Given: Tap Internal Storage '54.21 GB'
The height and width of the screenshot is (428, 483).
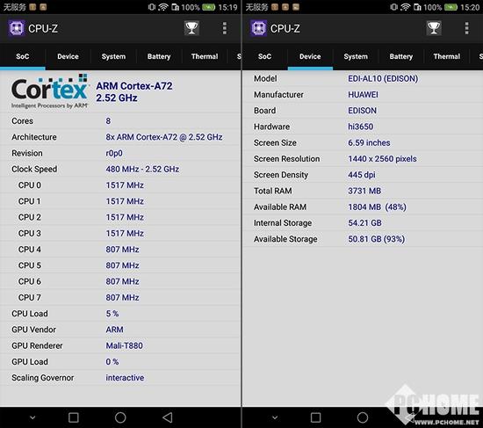Looking at the screenshot, I should click(364, 223).
